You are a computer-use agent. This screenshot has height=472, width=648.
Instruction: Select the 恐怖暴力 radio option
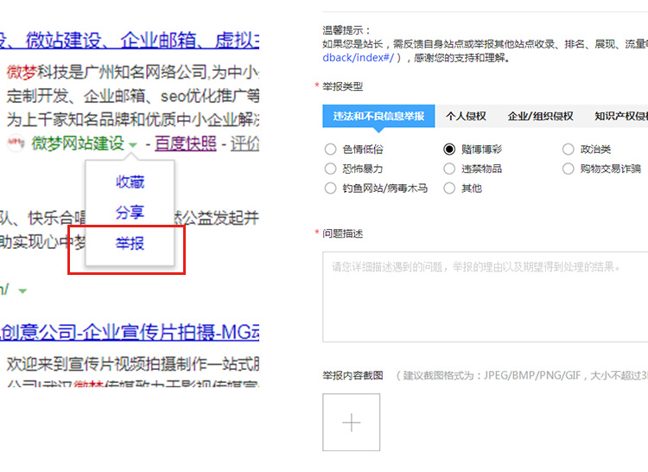click(330, 169)
